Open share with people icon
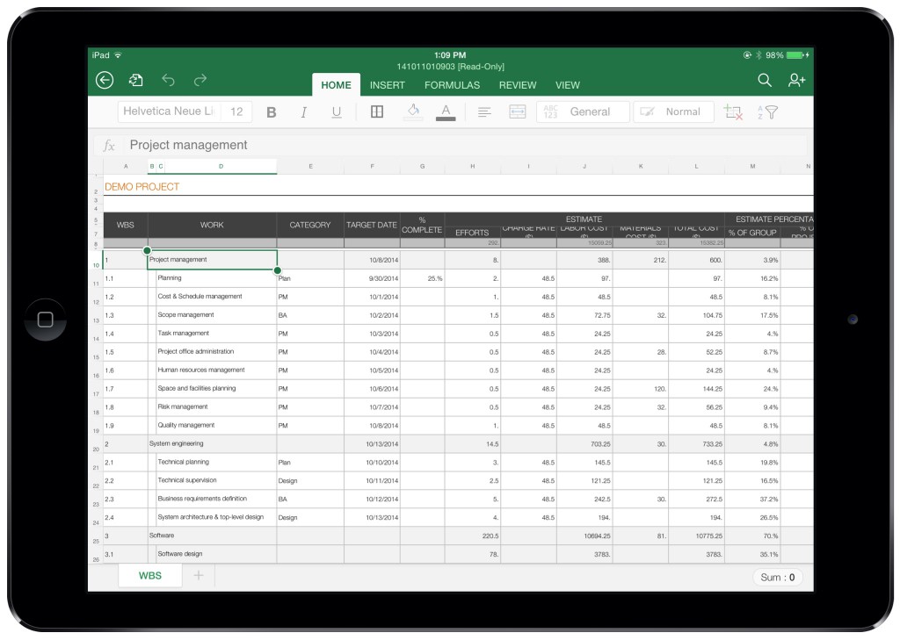The image size is (900, 640). pyautogui.click(x=796, y=80)
